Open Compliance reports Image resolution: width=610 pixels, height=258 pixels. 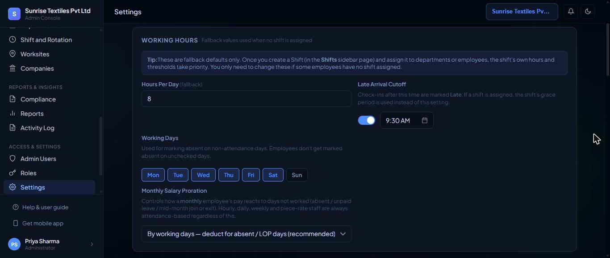coord(49,99)
